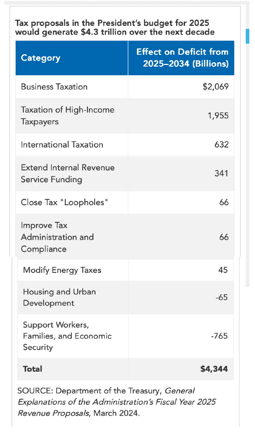255x433 pixels.
Task: Select the International Taxation row label
Action: click(x=62, y=145)
